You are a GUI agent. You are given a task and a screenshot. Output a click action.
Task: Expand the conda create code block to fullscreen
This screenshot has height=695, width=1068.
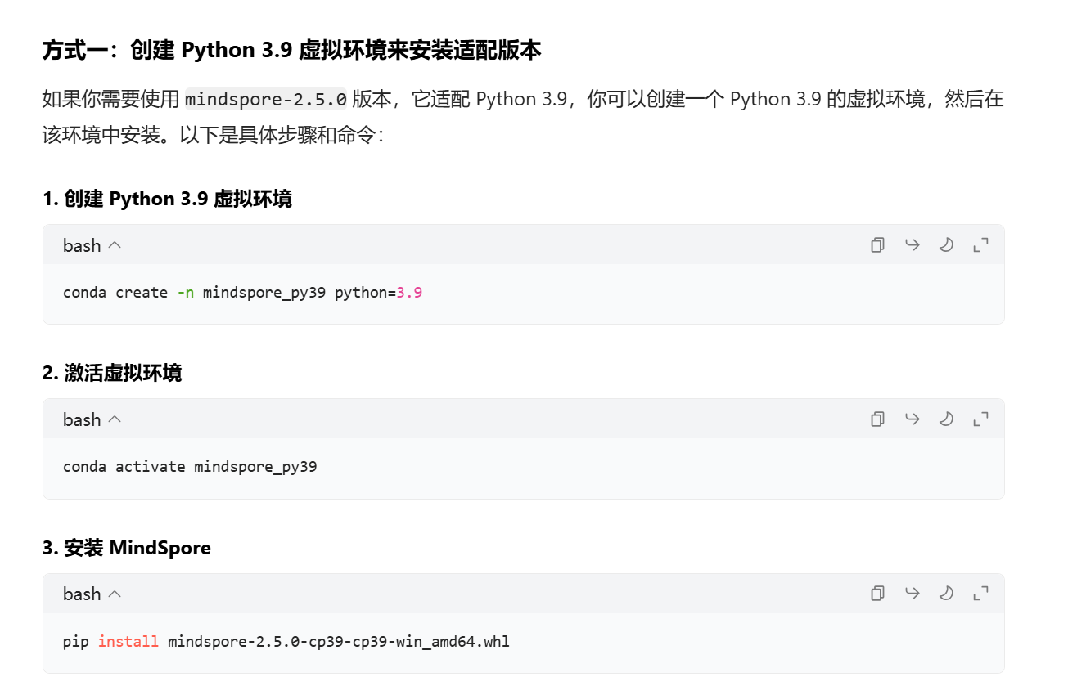(980, 244)
